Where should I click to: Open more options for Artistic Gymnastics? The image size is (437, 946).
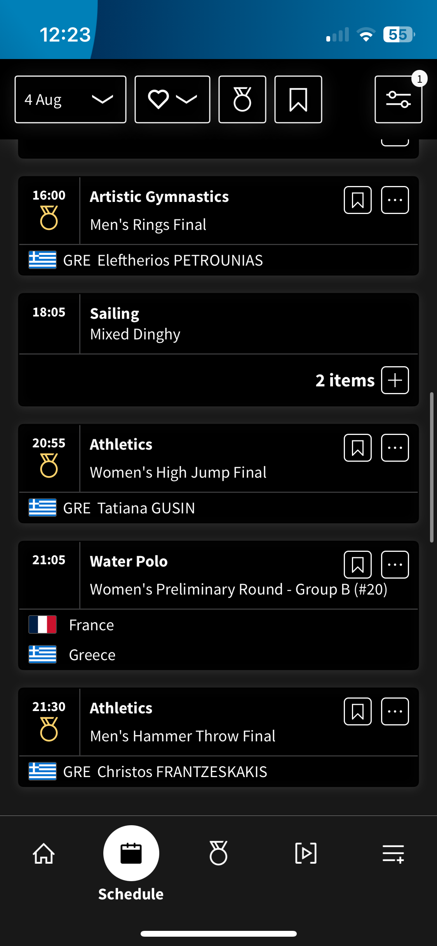tap(395, 200)
